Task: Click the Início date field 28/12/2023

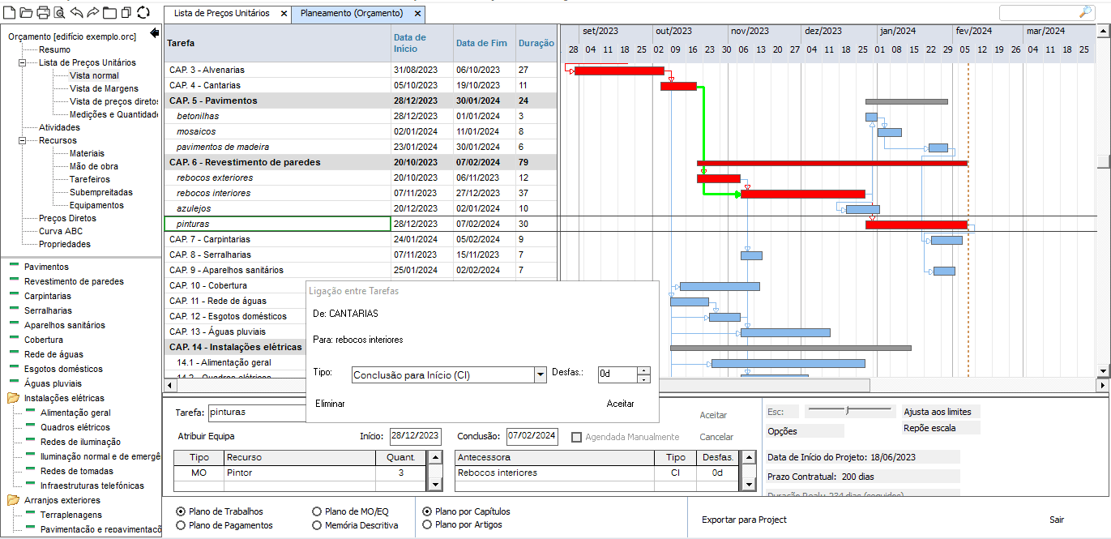Action: 416,436
